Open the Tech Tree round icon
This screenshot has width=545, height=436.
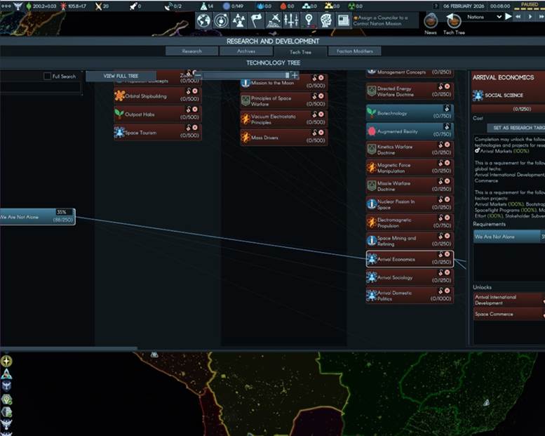point(454,21)
